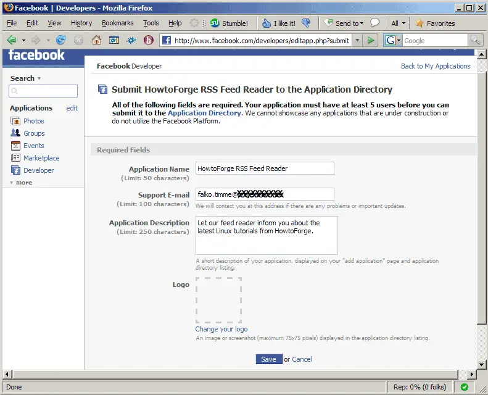Viewport: 488px width, 395px height.
Task: Click the thumbs-down dislike icon
Action: pyautogui.click(x=306, y=23)
